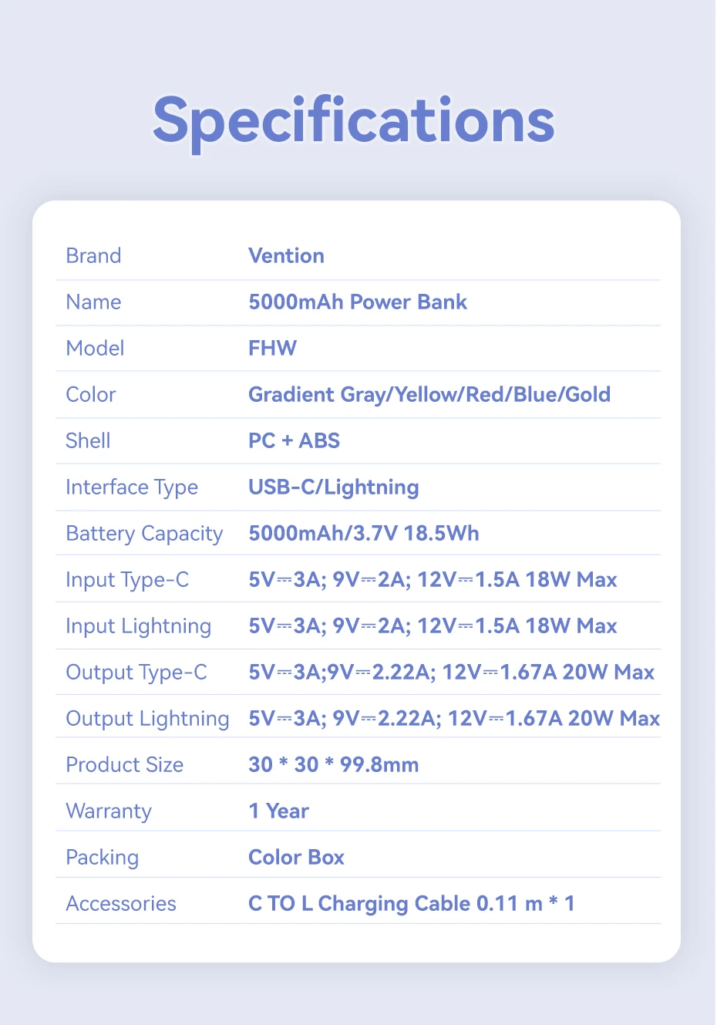
Task: Click the Output Type-C label
Action: pyautogui.click(x=136, y=673)
